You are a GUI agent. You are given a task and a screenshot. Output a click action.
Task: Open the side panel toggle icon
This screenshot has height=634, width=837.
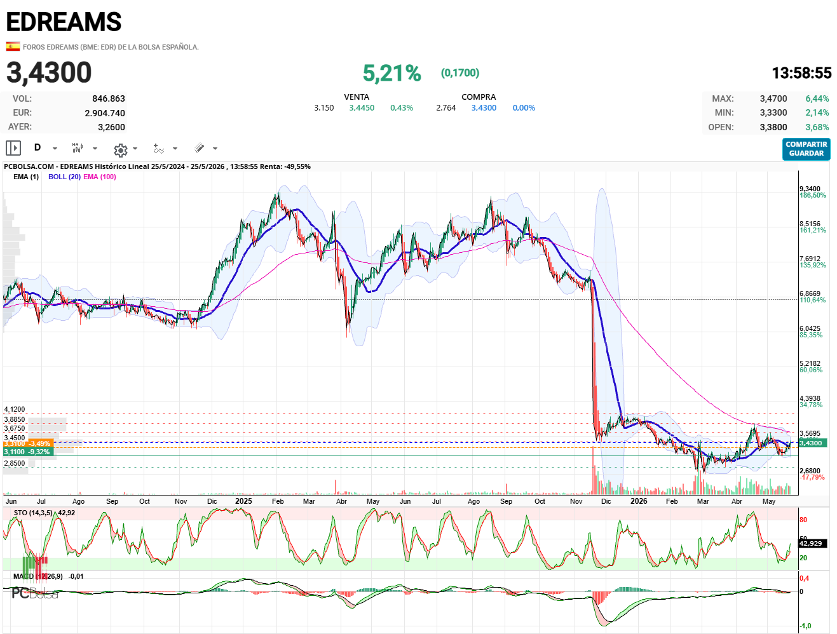click(13, 148)
